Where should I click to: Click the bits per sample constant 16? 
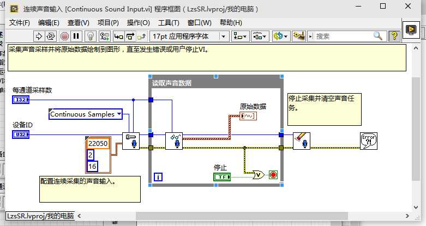92,166
